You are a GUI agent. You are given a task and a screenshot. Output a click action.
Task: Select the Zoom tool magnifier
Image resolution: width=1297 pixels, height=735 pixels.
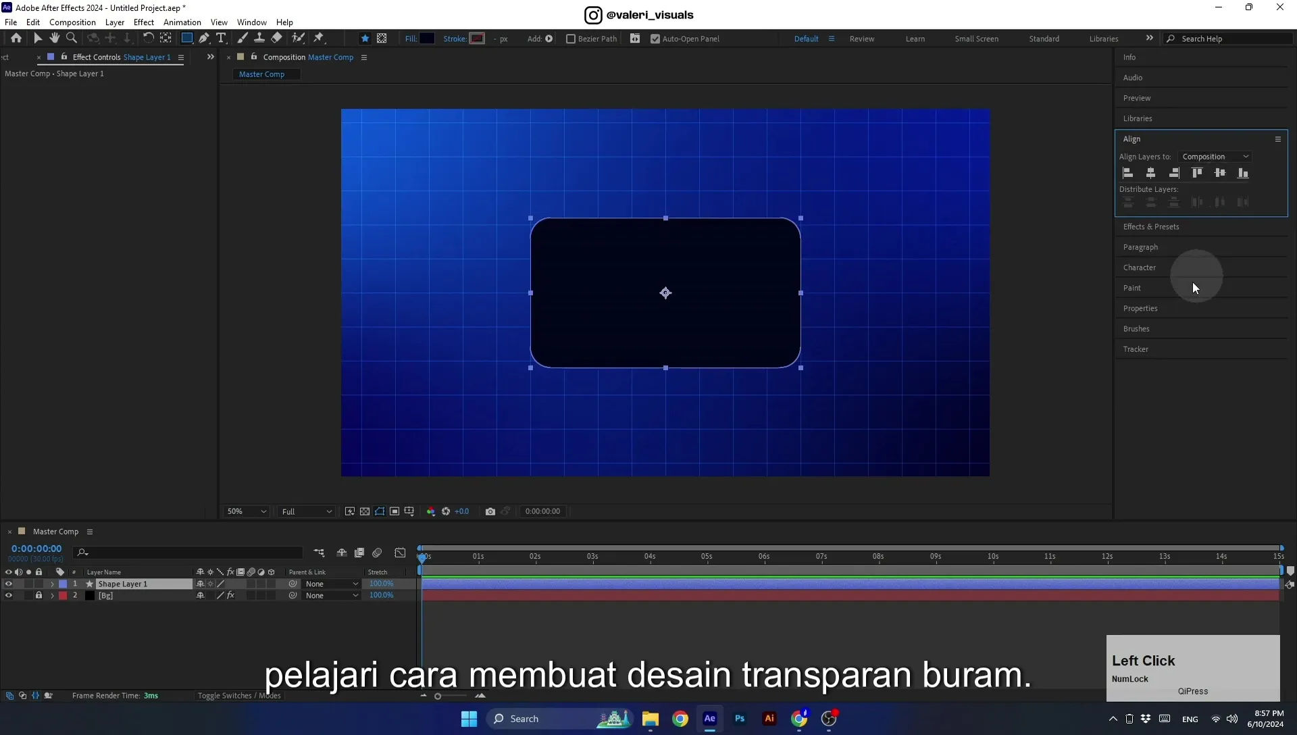tap(72, 39)
